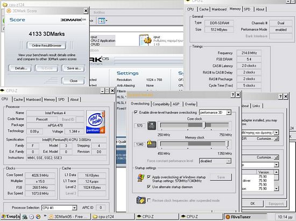Viewport: 296px width, 221px height.
Task: Click the 3DMark05 taskbar button
Action: (x=69, y=217)
